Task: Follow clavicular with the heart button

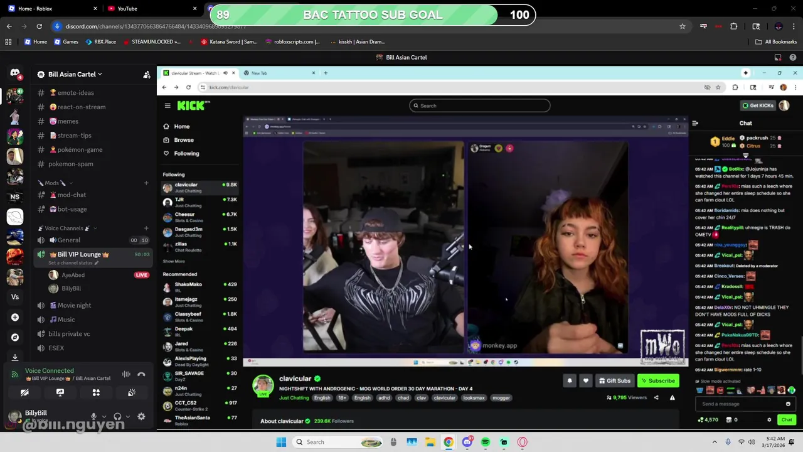Action: (x=585, y=380)
